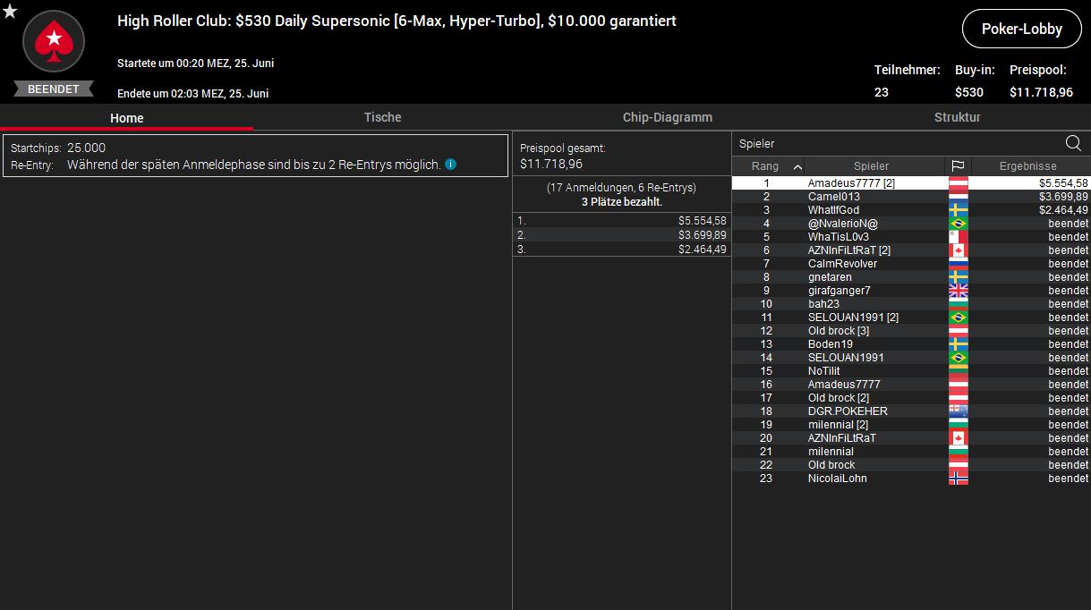Type in the Spieler search field
Screen dimensions: 1091x610
[895, 144]
